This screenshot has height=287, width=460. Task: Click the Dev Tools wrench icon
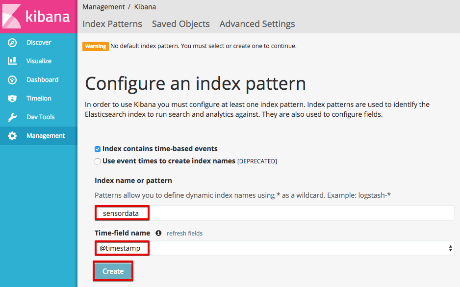(12, 117)
